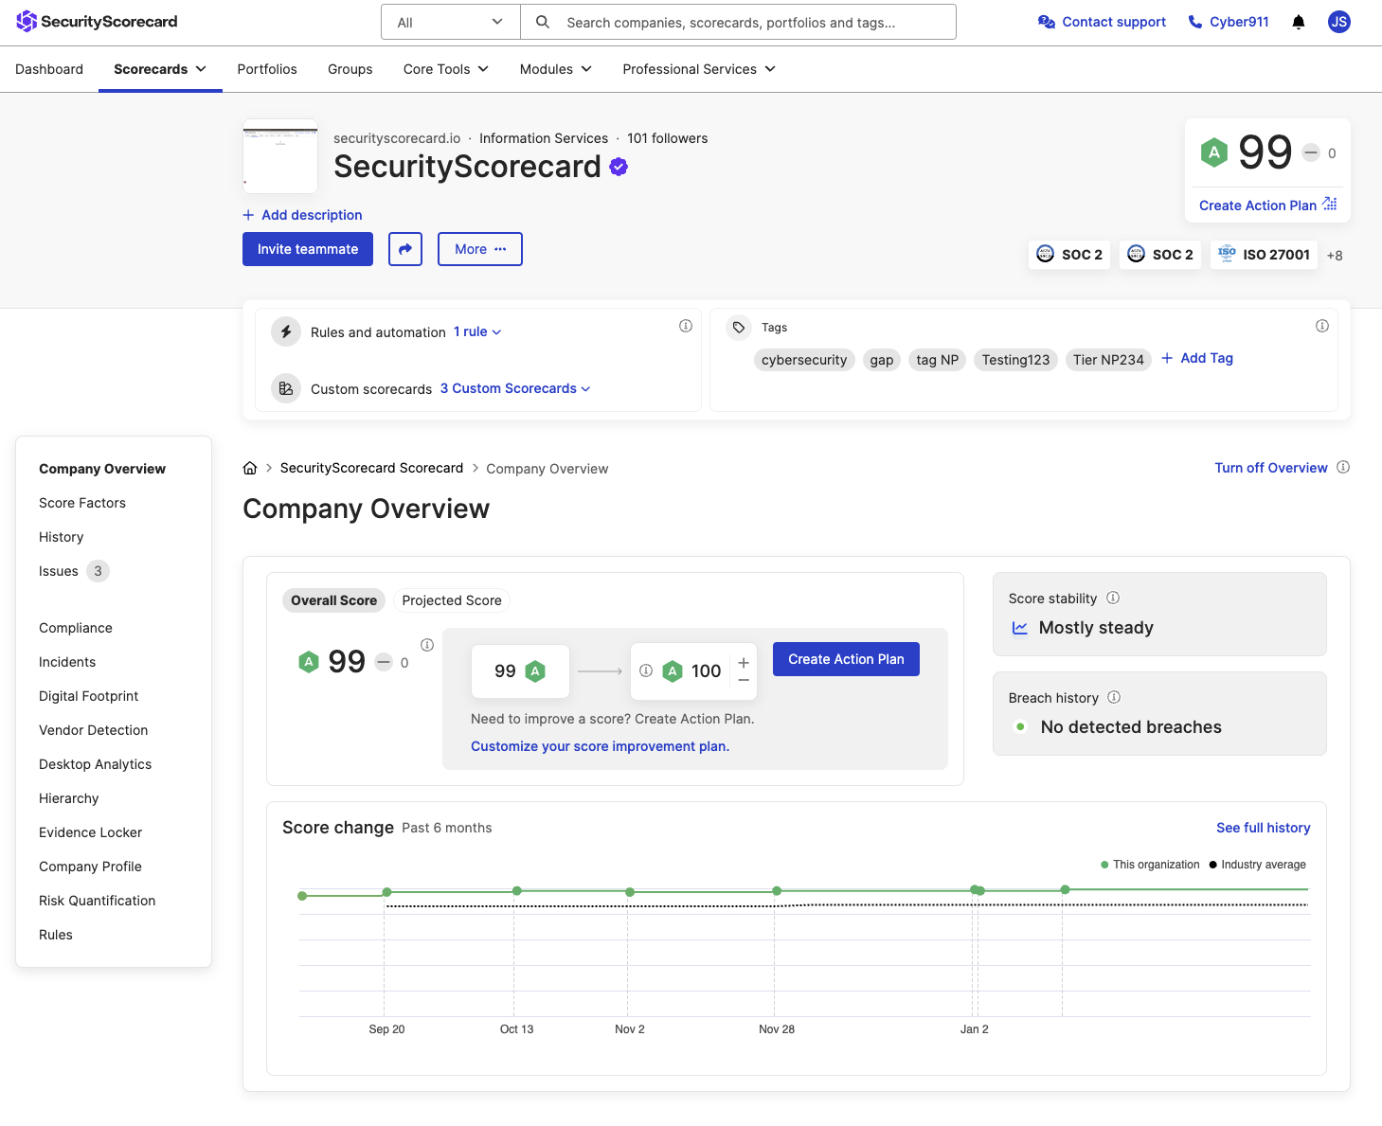Open Evidence Locker in sidebar
Viewport: 1382px width, 1126px height.
(91, 832)
